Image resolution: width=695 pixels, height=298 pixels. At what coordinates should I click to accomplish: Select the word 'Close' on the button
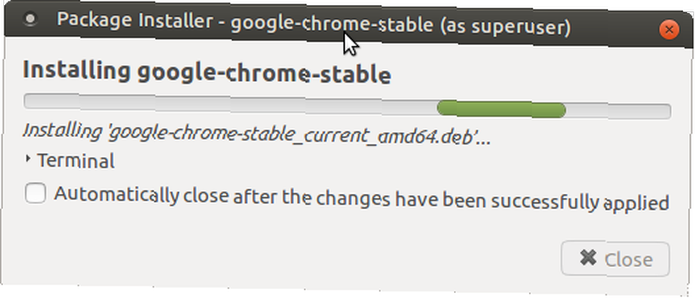point(628,260)
